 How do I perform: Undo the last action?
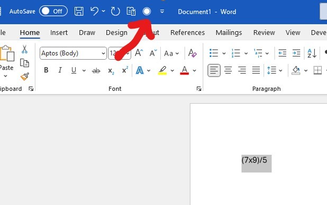[95, 11]
